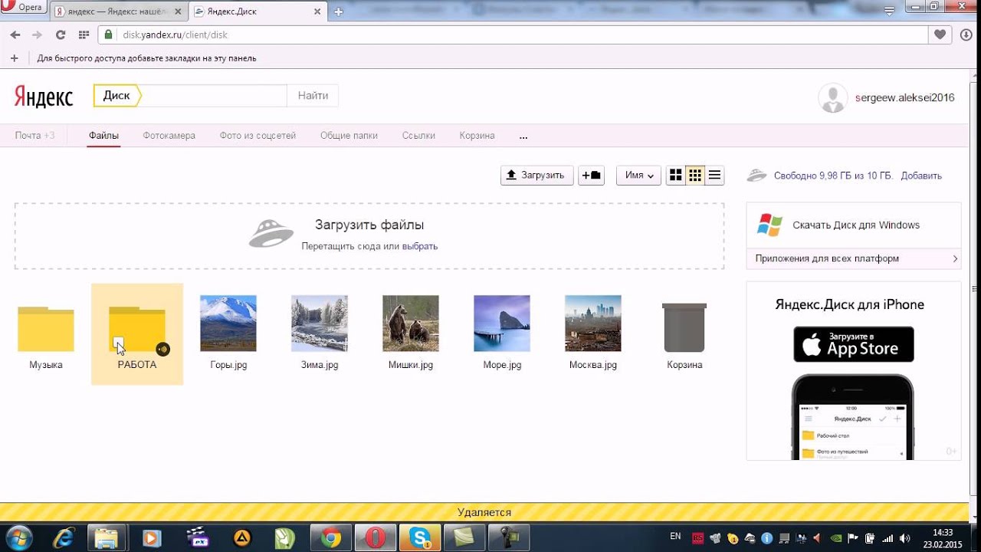Image resolution: width=981 pixels, height=552 pixels.
Task: Click the volume icon in system tray
Action: [904, 538]
